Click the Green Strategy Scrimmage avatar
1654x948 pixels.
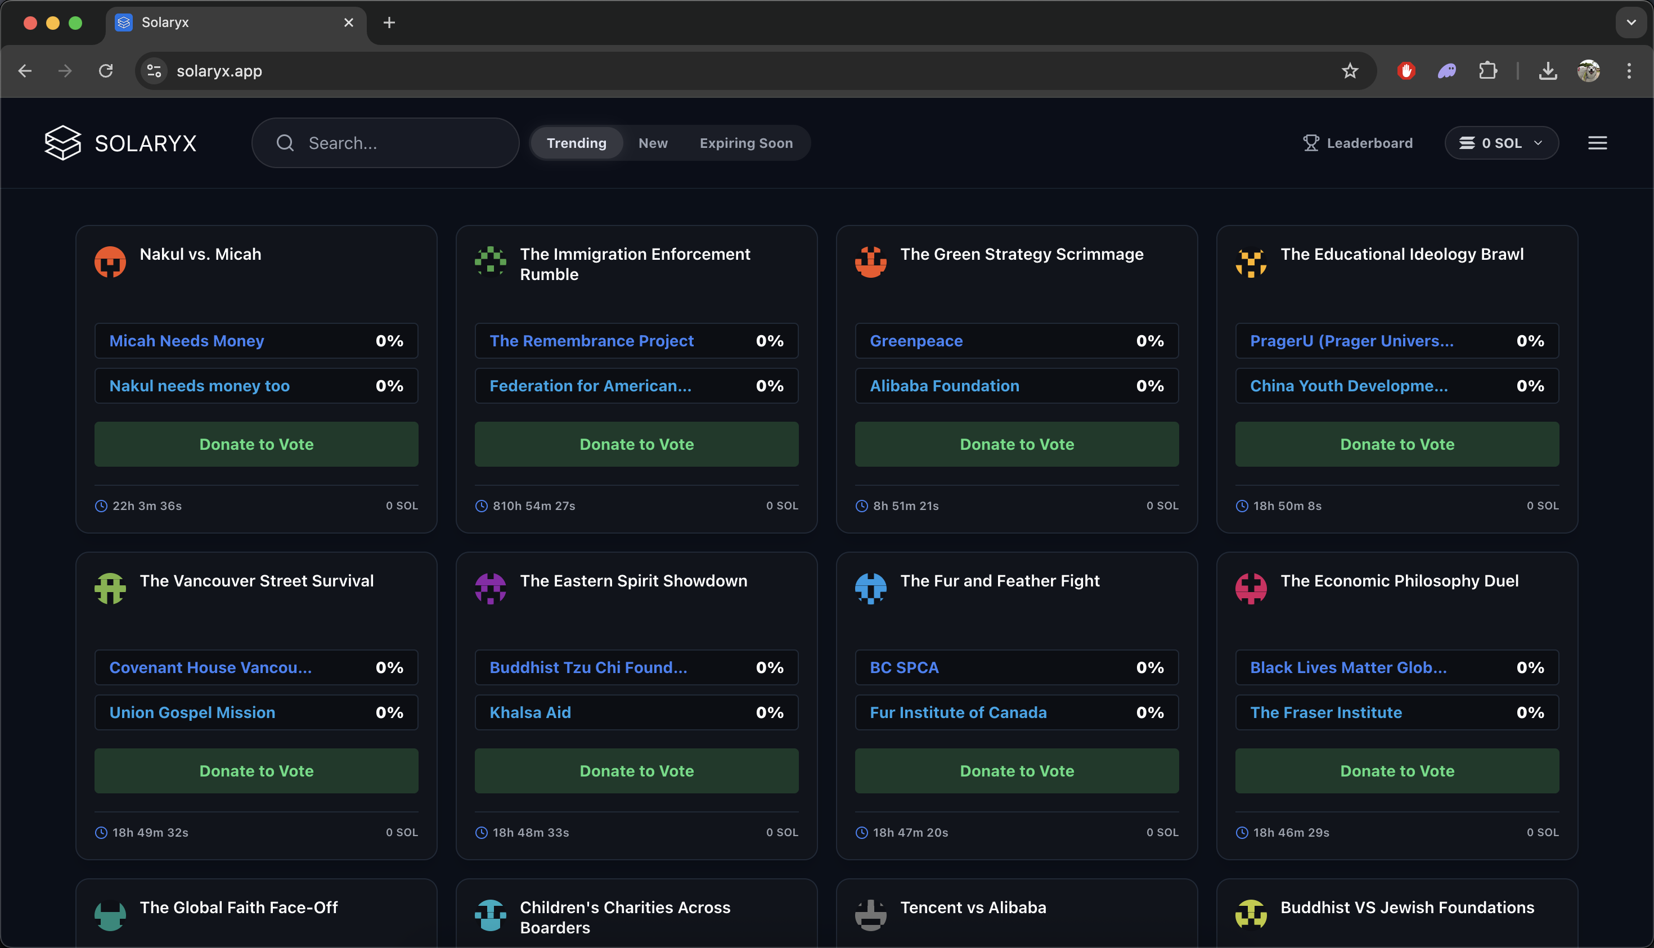pyautogui.click(x=870, y=262)
